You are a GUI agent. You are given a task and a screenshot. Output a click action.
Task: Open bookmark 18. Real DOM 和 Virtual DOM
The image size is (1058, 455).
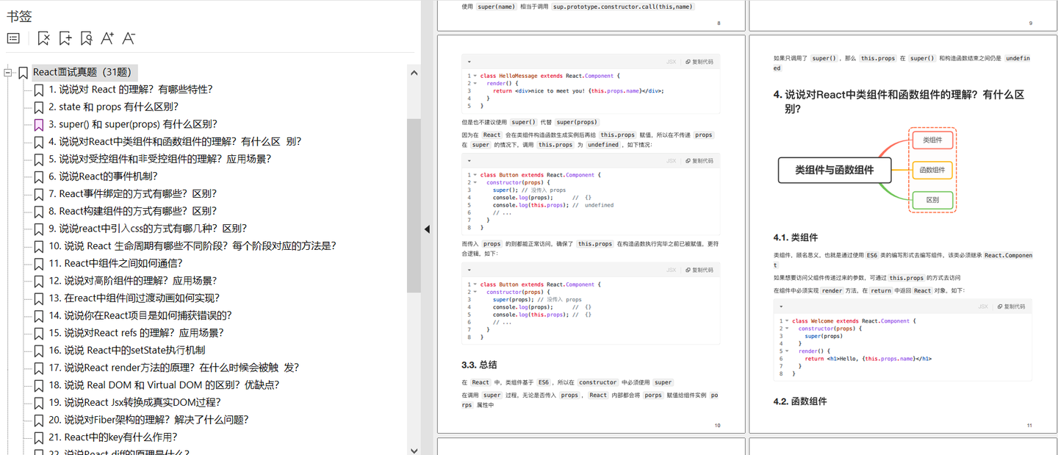[164, 385]
